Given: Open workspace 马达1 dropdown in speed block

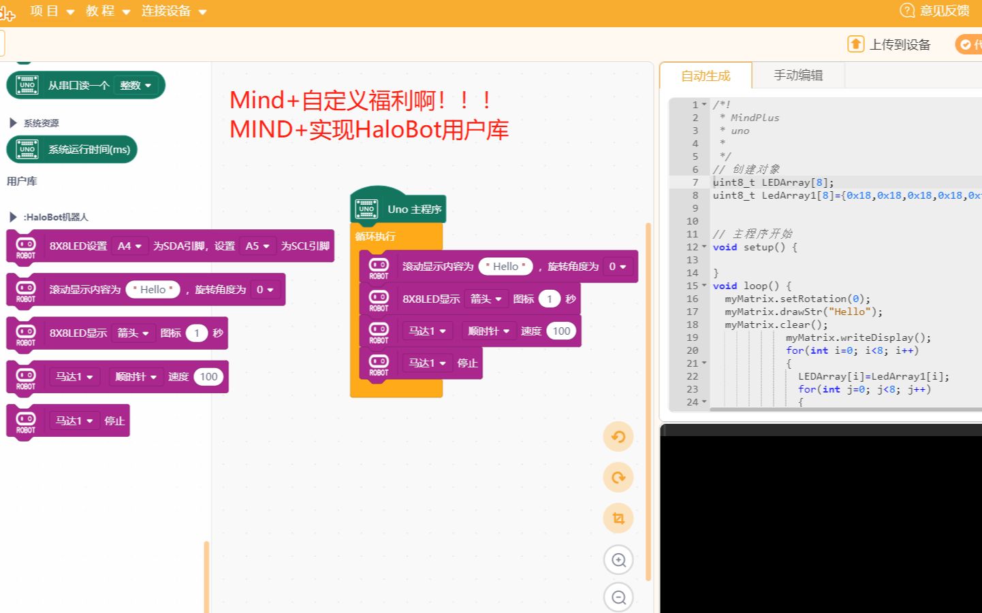Looking at the screenshot, I should [x=427, y=331].
